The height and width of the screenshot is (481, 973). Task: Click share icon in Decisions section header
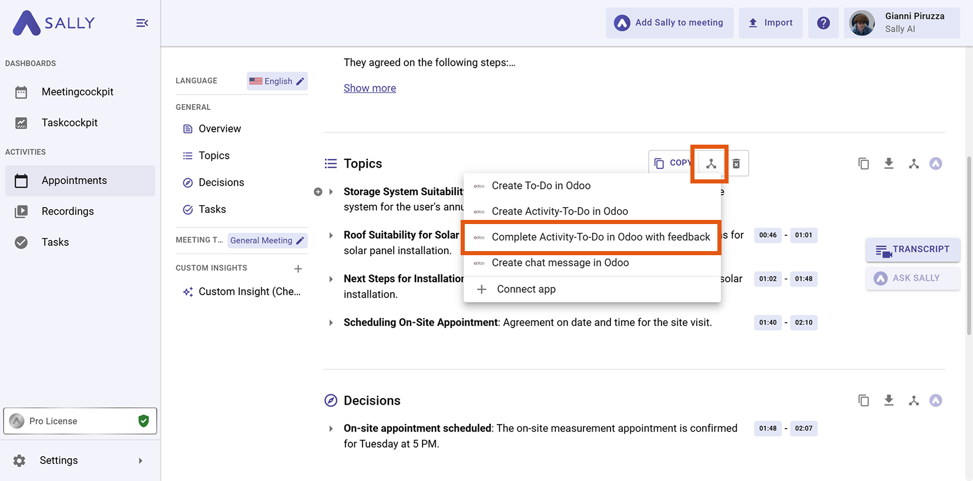tap(914, 400)
